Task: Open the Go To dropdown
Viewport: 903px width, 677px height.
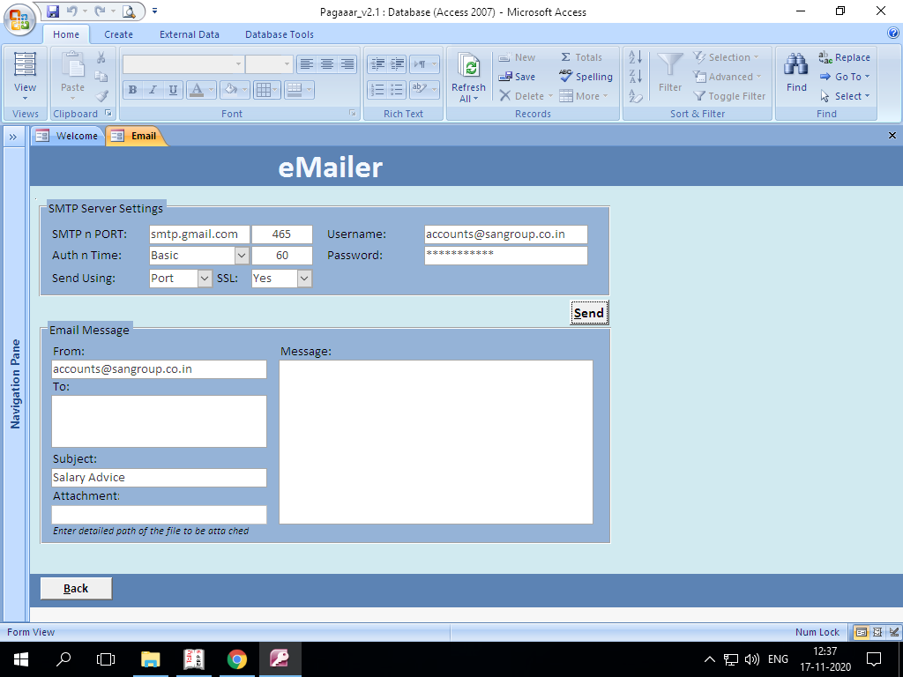Action: point(844,77)
